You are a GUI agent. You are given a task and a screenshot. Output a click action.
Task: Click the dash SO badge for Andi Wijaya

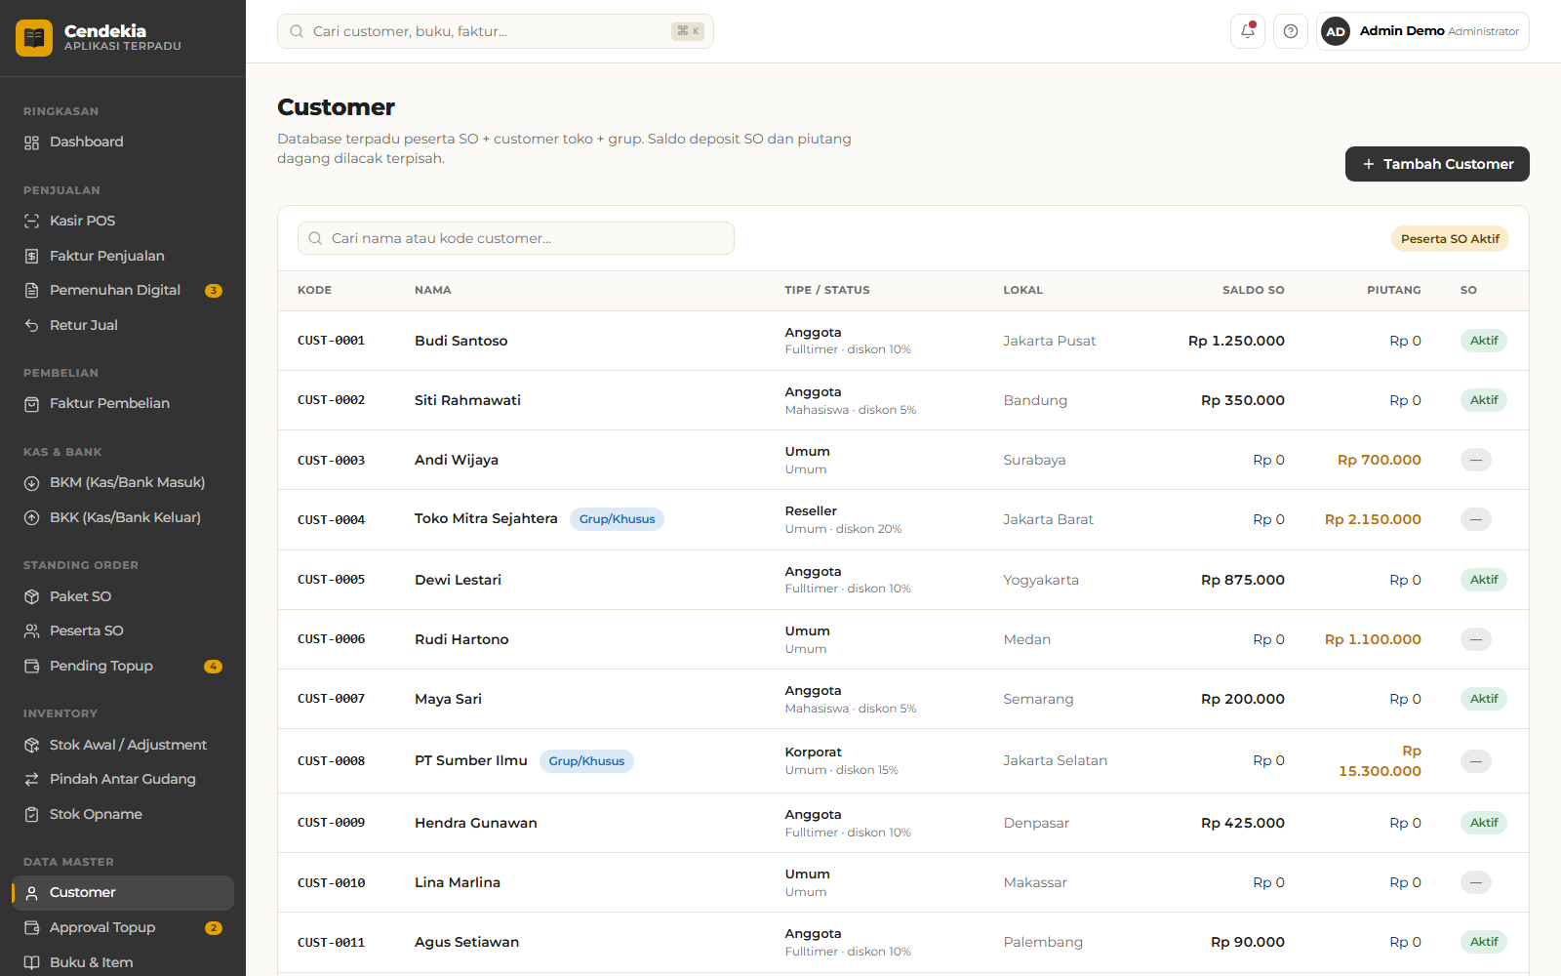click(1475, 460)
